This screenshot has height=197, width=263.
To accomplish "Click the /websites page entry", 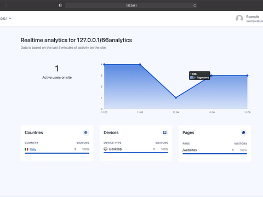I will [190, 150].
